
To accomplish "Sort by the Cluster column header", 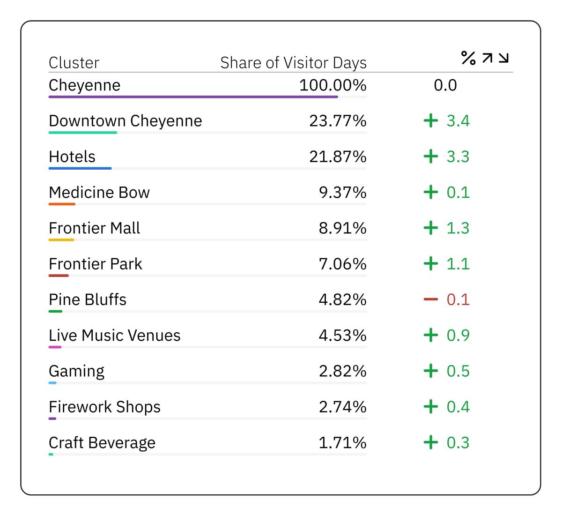I will click(74, 63).
